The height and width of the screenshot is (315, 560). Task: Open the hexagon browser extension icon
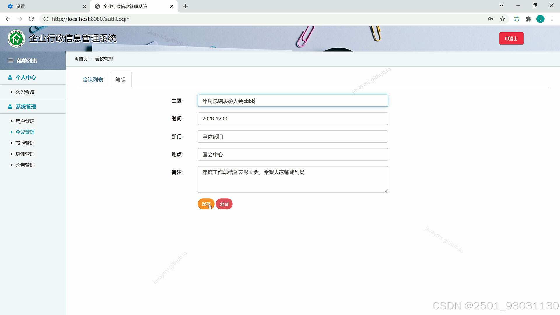tap(517, 19)
